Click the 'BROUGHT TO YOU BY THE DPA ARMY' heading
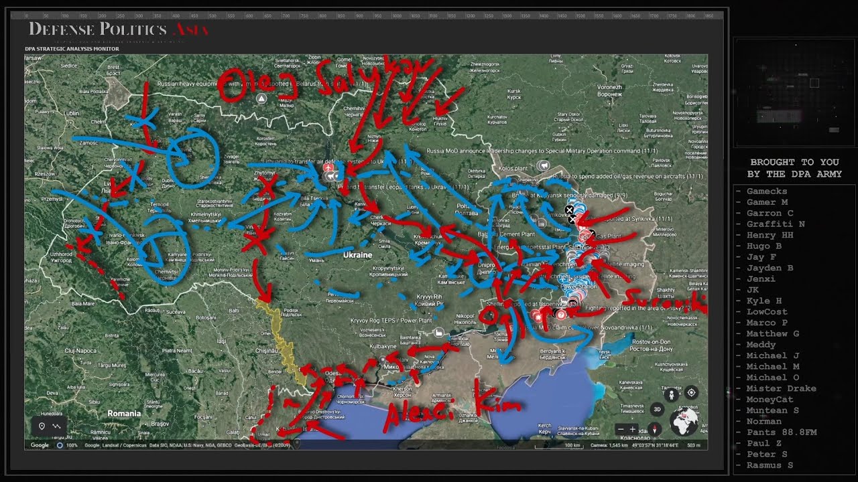Viewport: 858px width, 482px height. [x=794, y=168]
